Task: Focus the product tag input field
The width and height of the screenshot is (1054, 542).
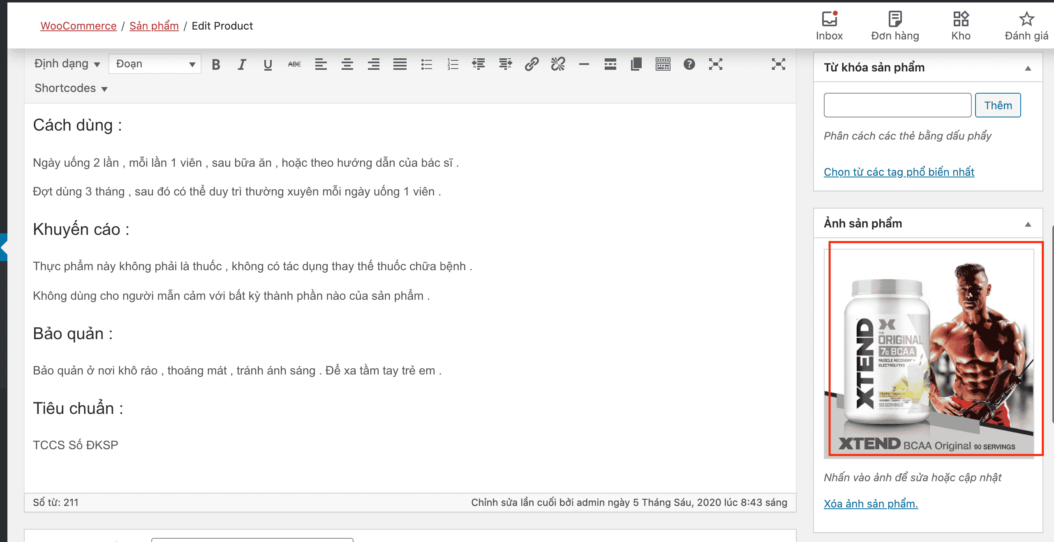Action: point(898,105)
